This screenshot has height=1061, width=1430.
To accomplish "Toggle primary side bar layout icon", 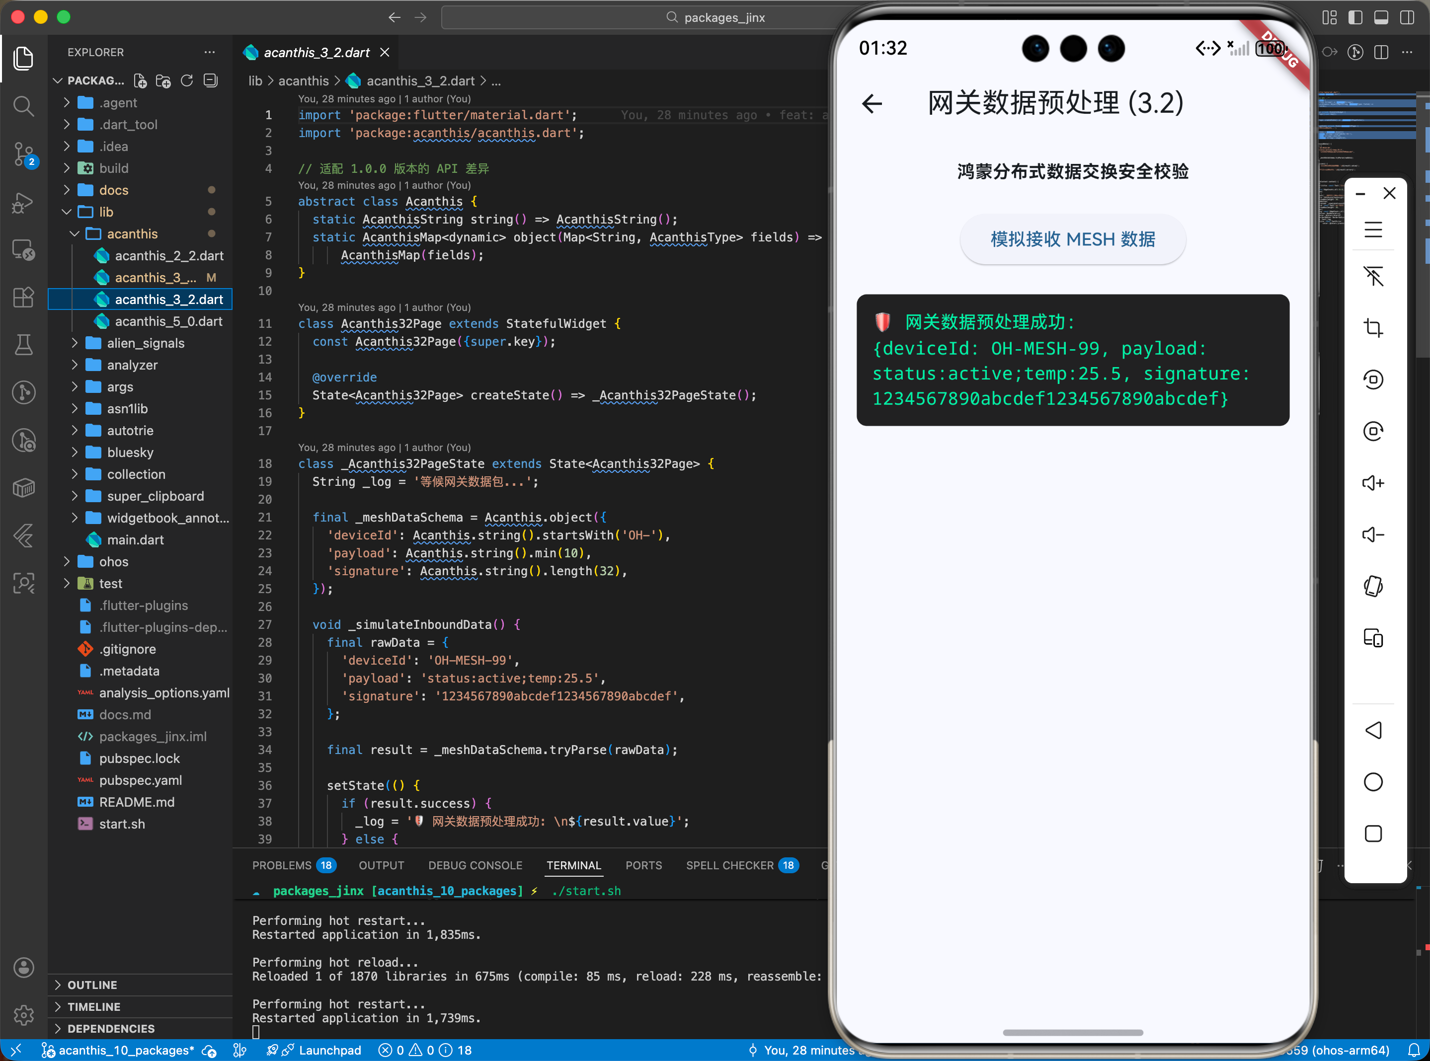I will [1355, 17].
